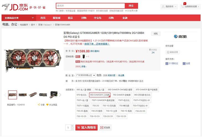This screenshot has height=137, width=202.
Task: Open the delivery region dropdown 广东深圳市南山区
Action: (x=86, y=75)
